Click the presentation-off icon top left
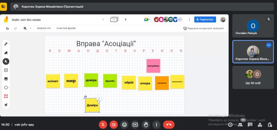Image resolution: width=277 pixels, height=130 pixels. (x=3, y=7)
